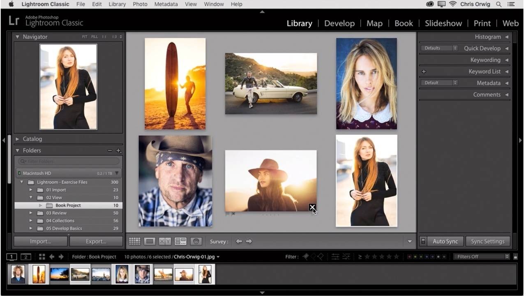Open the Filters Off dropdown
The image size is (526, 296).
(x=481, y=257)
